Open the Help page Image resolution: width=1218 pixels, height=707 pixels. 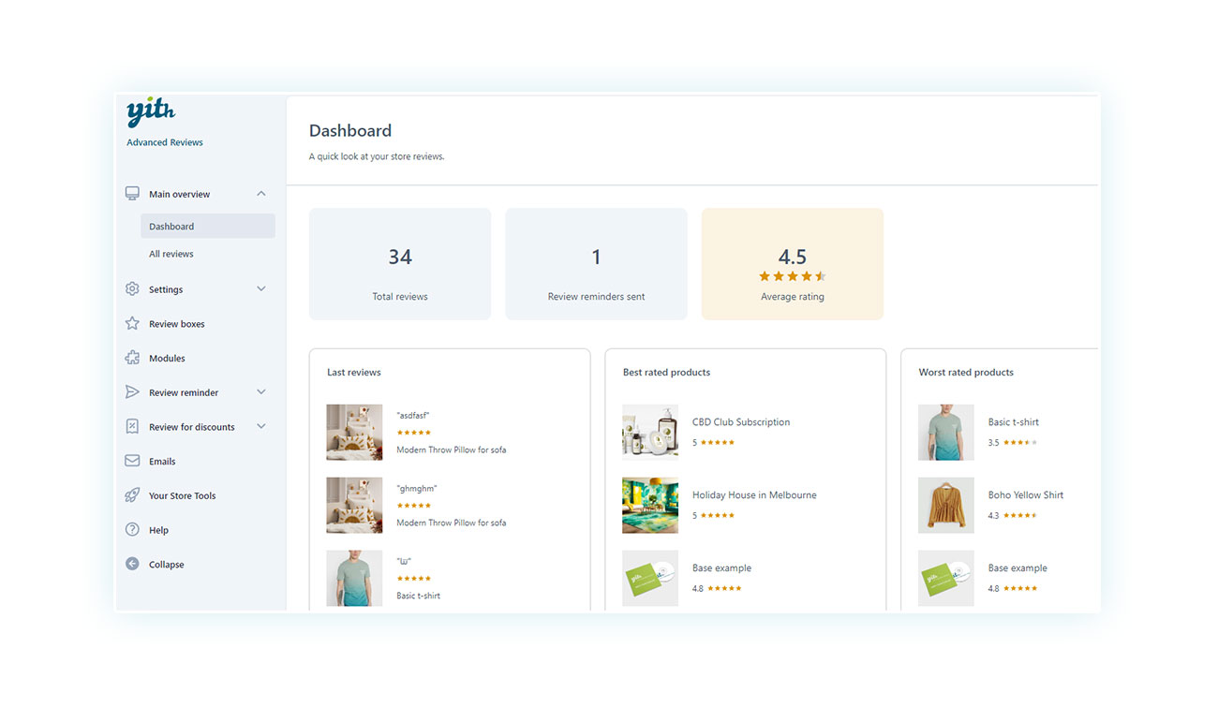tap(158, 530)
